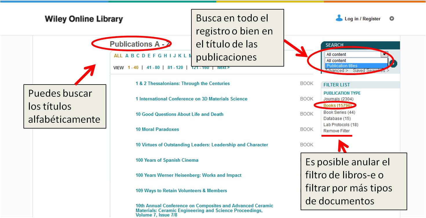
Task: Open '10 Good Questions About Life and Death'
Action: [x=180, y=114]
